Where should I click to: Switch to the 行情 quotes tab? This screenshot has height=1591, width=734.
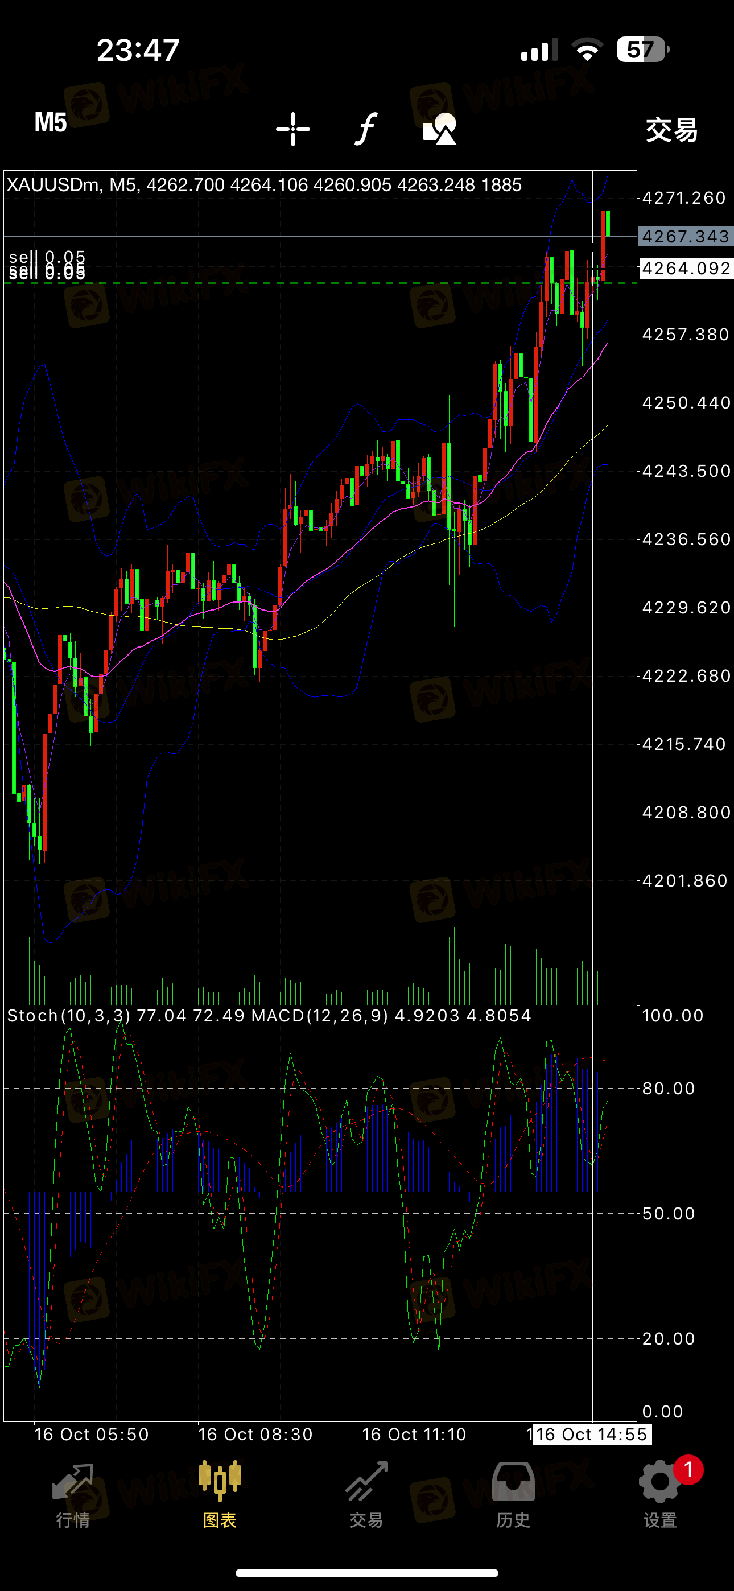(73, 1495)
